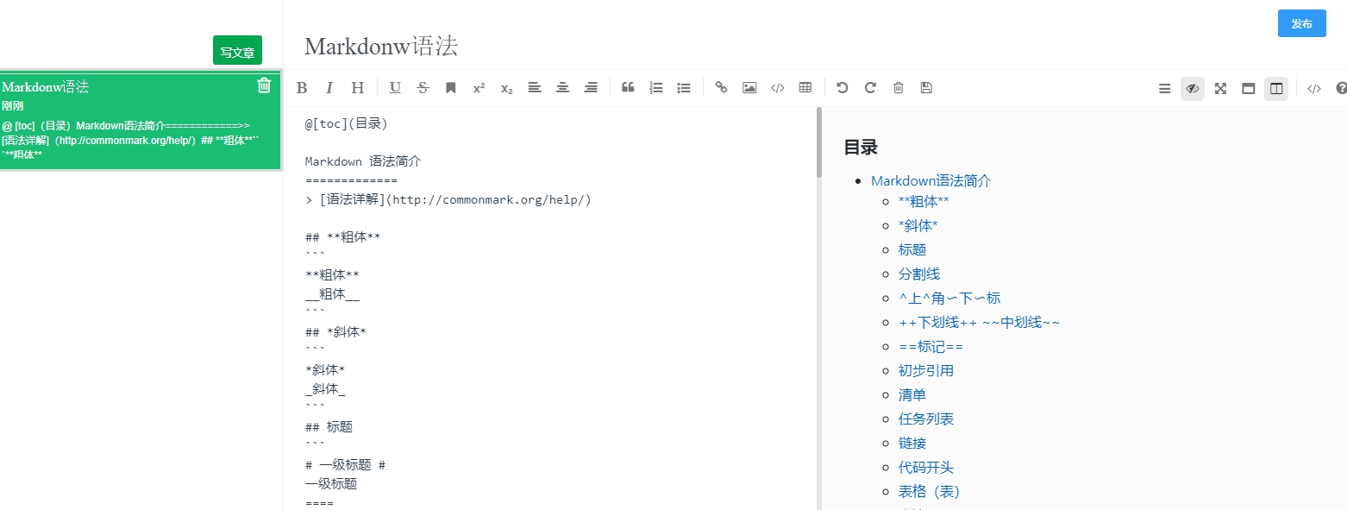
Task: Switch to split-screen editing layout
Action: pos(1275,87)
